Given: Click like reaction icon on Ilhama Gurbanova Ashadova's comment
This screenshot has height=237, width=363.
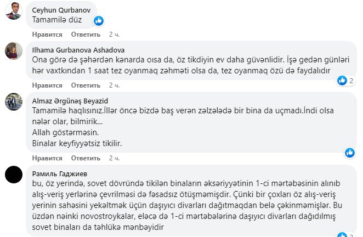Looking at the screenshot, I should point(342,80).
